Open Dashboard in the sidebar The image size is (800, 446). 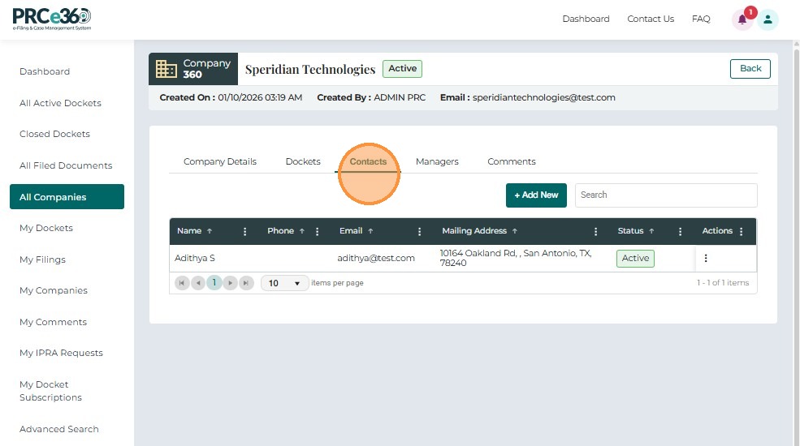pos(45,72)
